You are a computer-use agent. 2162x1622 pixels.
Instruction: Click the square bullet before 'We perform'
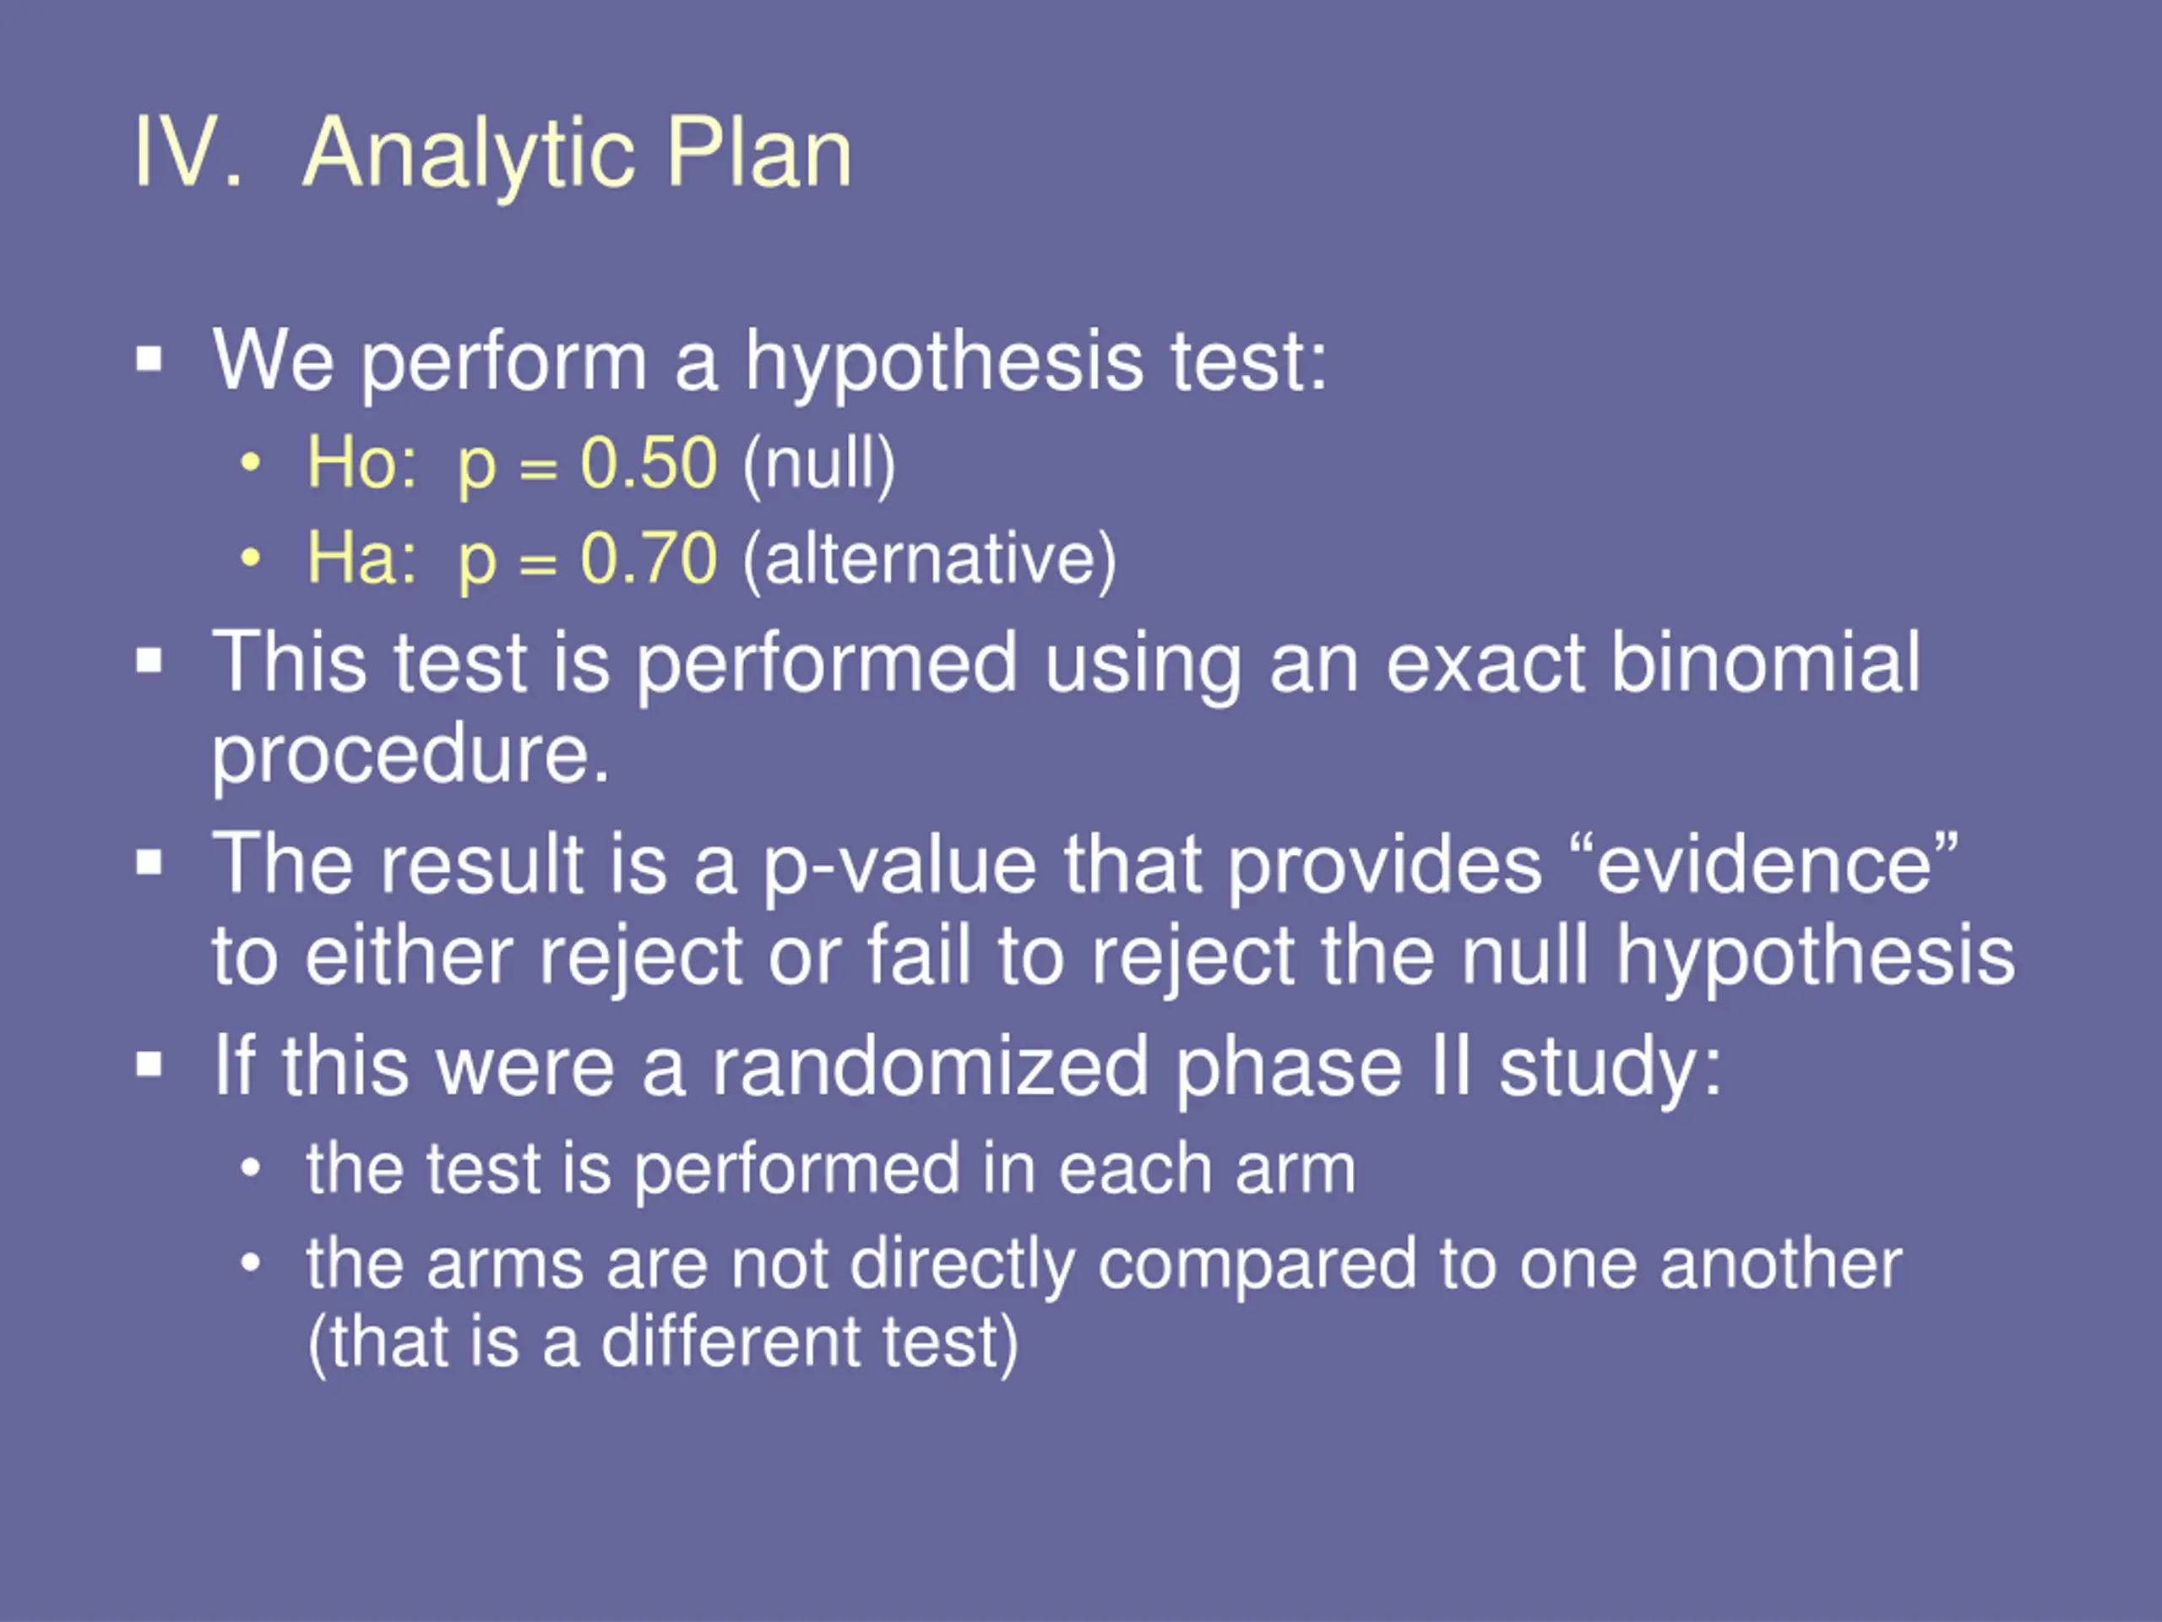(149, 360)
